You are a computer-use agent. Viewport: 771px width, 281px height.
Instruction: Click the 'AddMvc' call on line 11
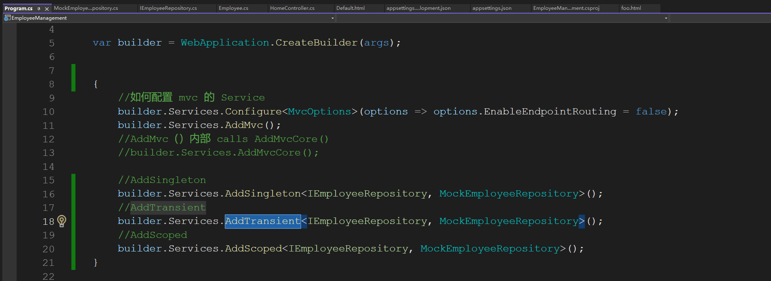coord(244,125)
